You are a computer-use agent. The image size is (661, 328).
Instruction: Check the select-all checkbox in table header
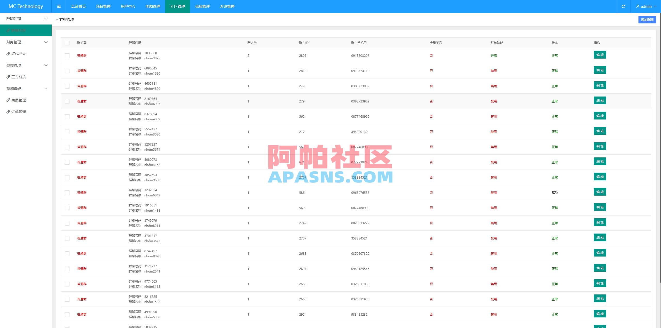click(67, 43)
